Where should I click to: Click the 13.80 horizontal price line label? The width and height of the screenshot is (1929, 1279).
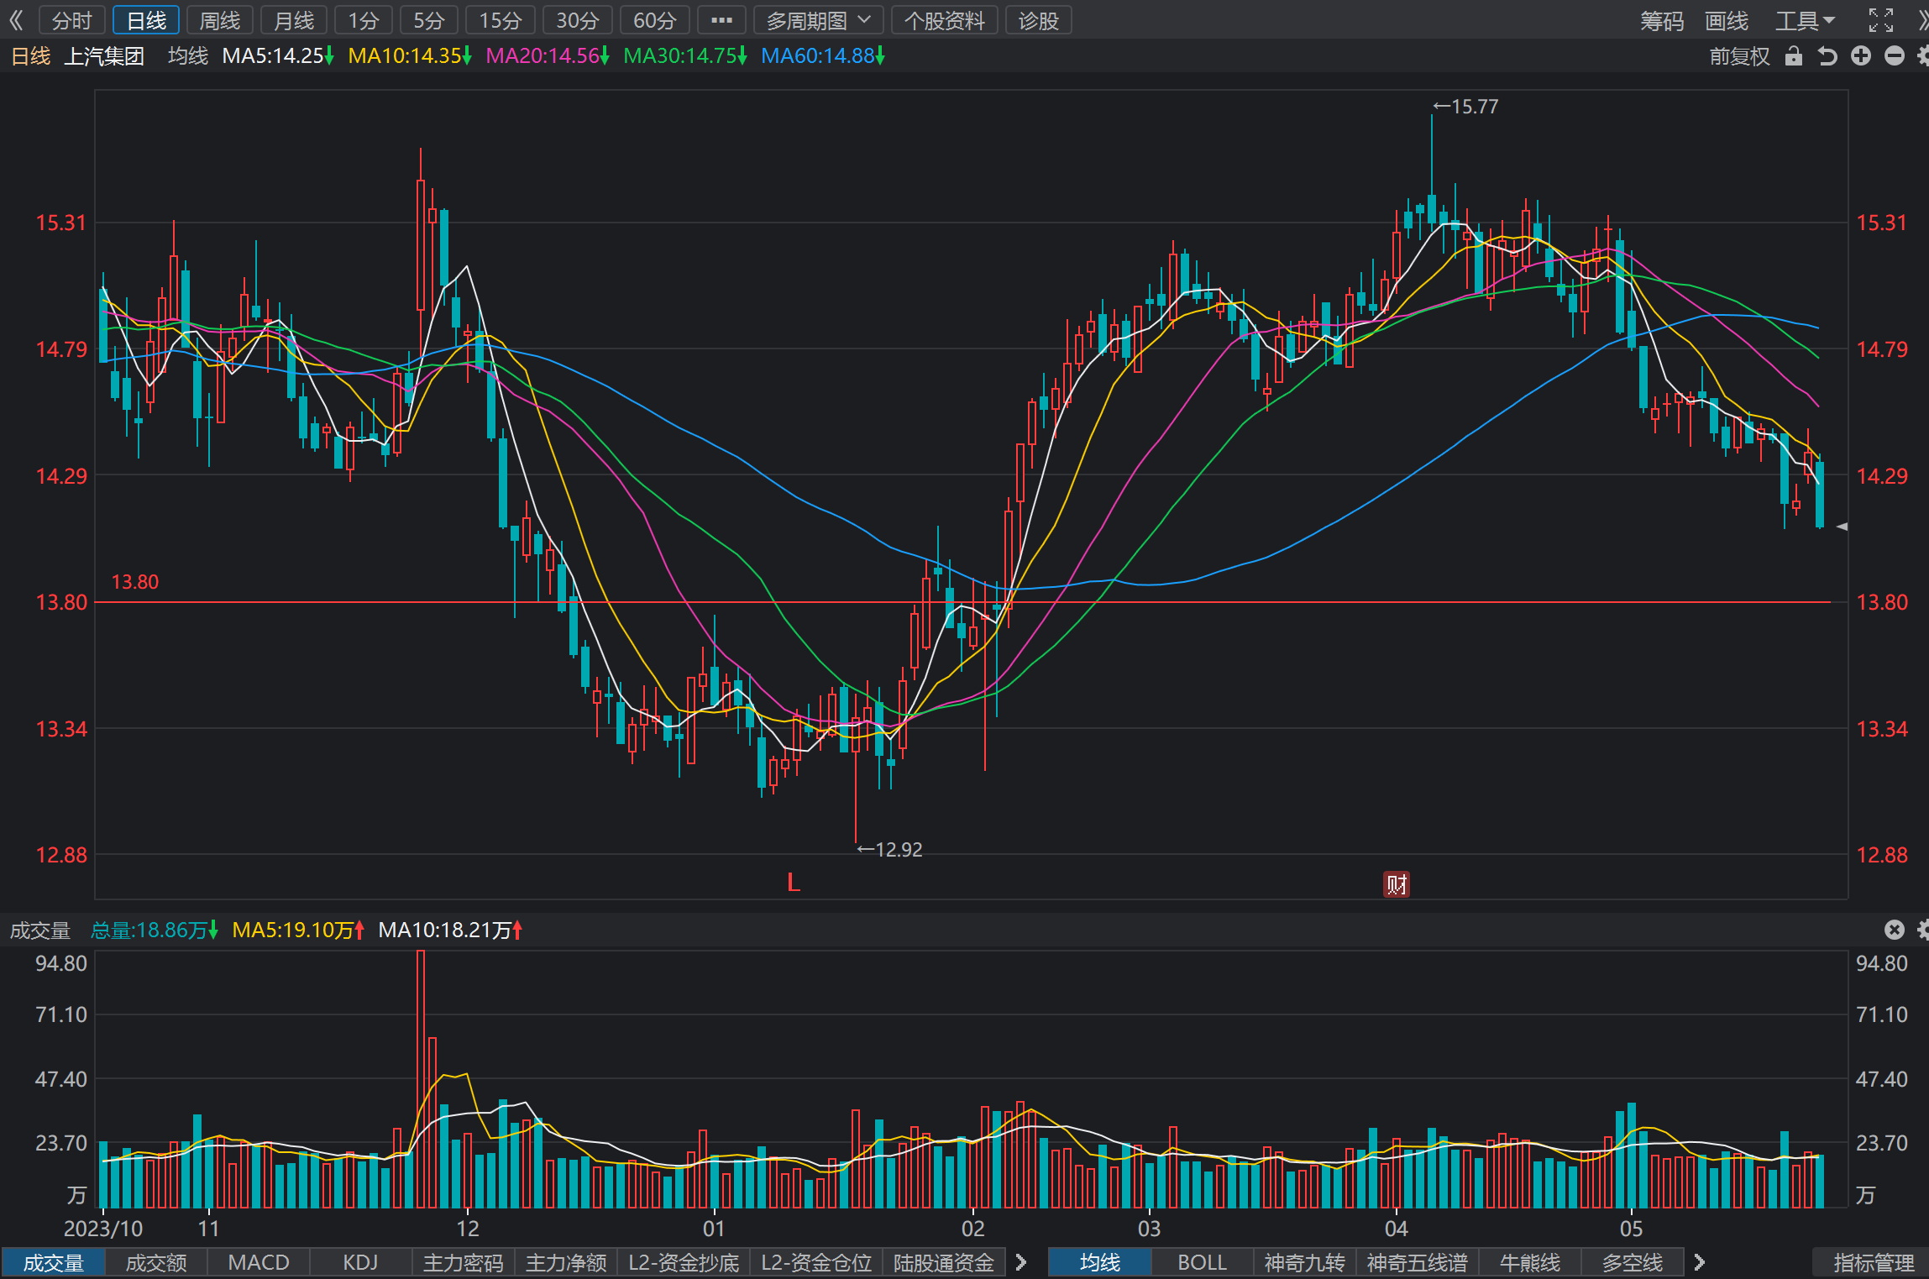point(135,582)
